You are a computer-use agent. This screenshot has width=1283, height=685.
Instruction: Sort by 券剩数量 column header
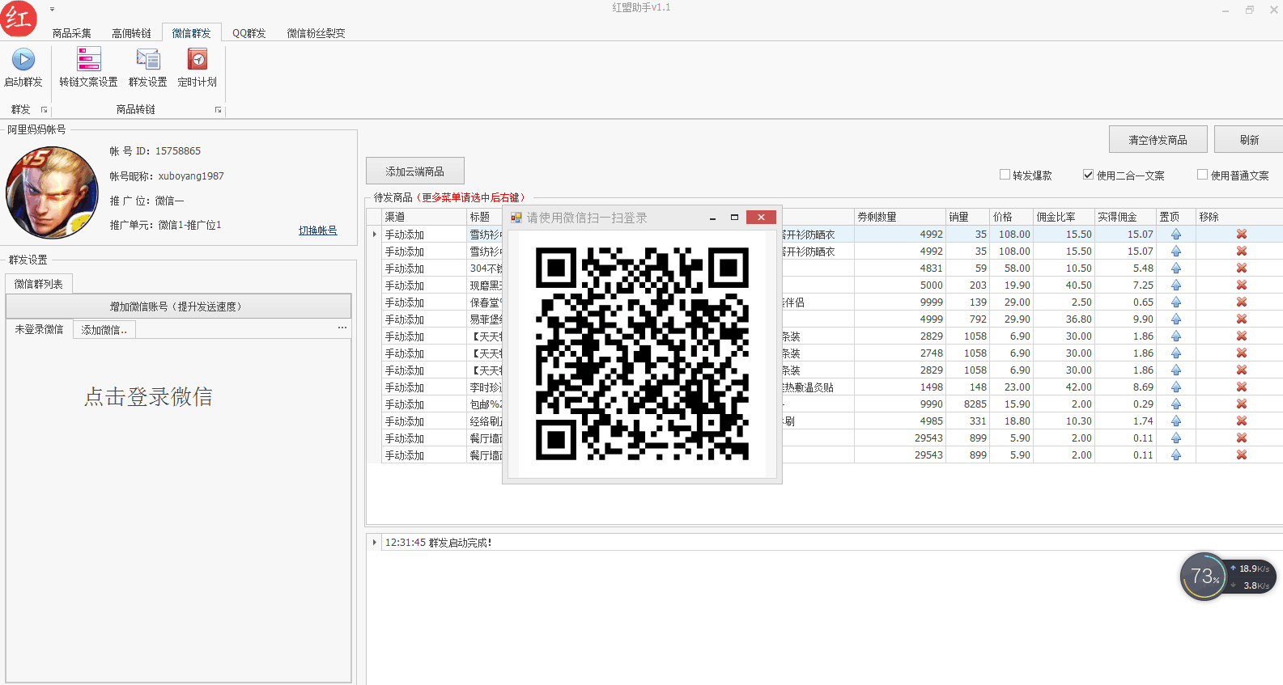click(900, 217)
